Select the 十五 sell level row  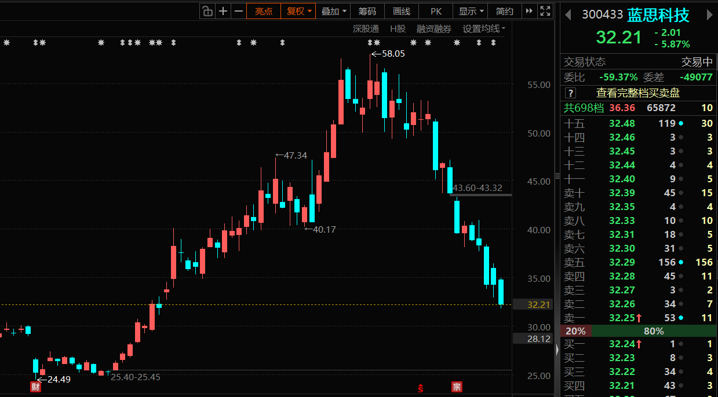[x=639, y=123]
